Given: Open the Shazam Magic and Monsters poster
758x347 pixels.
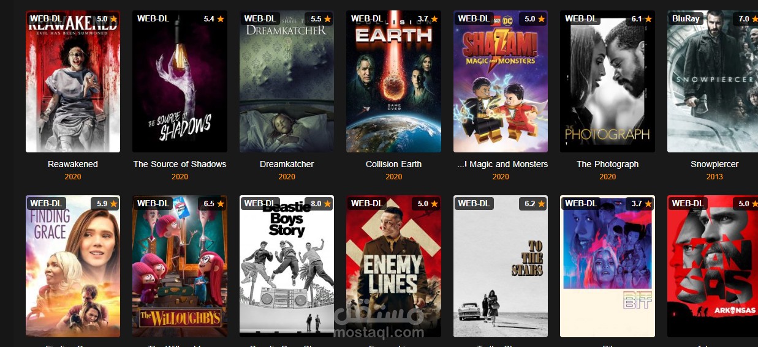Looking at the screenshot, I should coord(501,81).
